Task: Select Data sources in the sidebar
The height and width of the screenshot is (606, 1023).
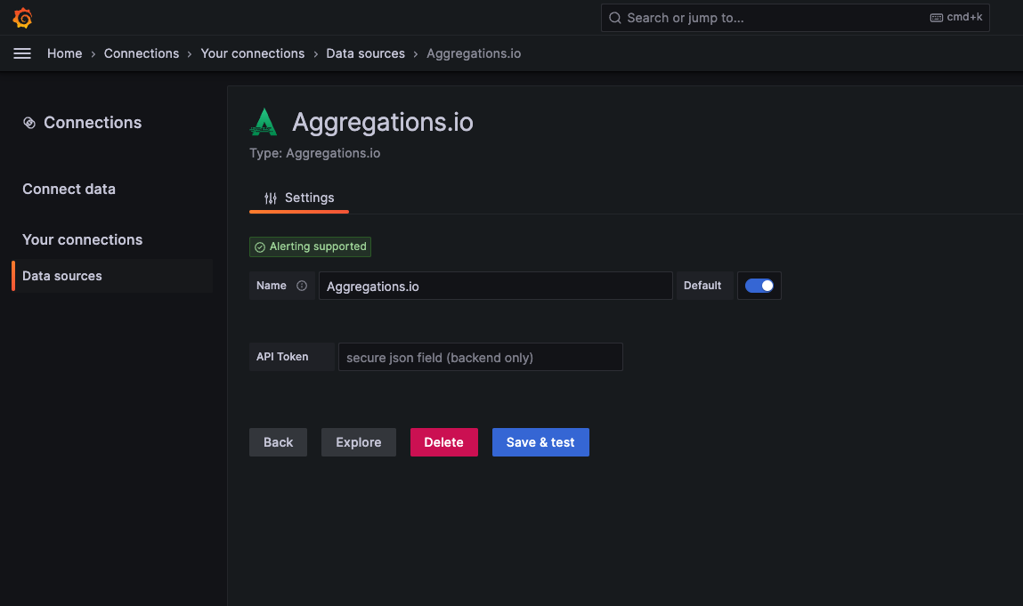Action: point(62,276)
